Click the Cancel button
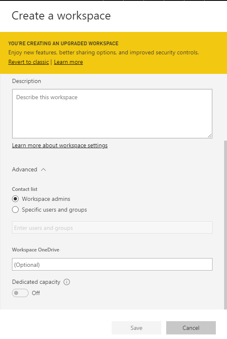 click(x=191, y=328)
